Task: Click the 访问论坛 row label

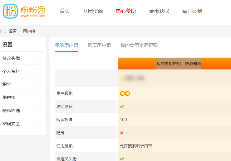Action: click(x=64, y=107)
